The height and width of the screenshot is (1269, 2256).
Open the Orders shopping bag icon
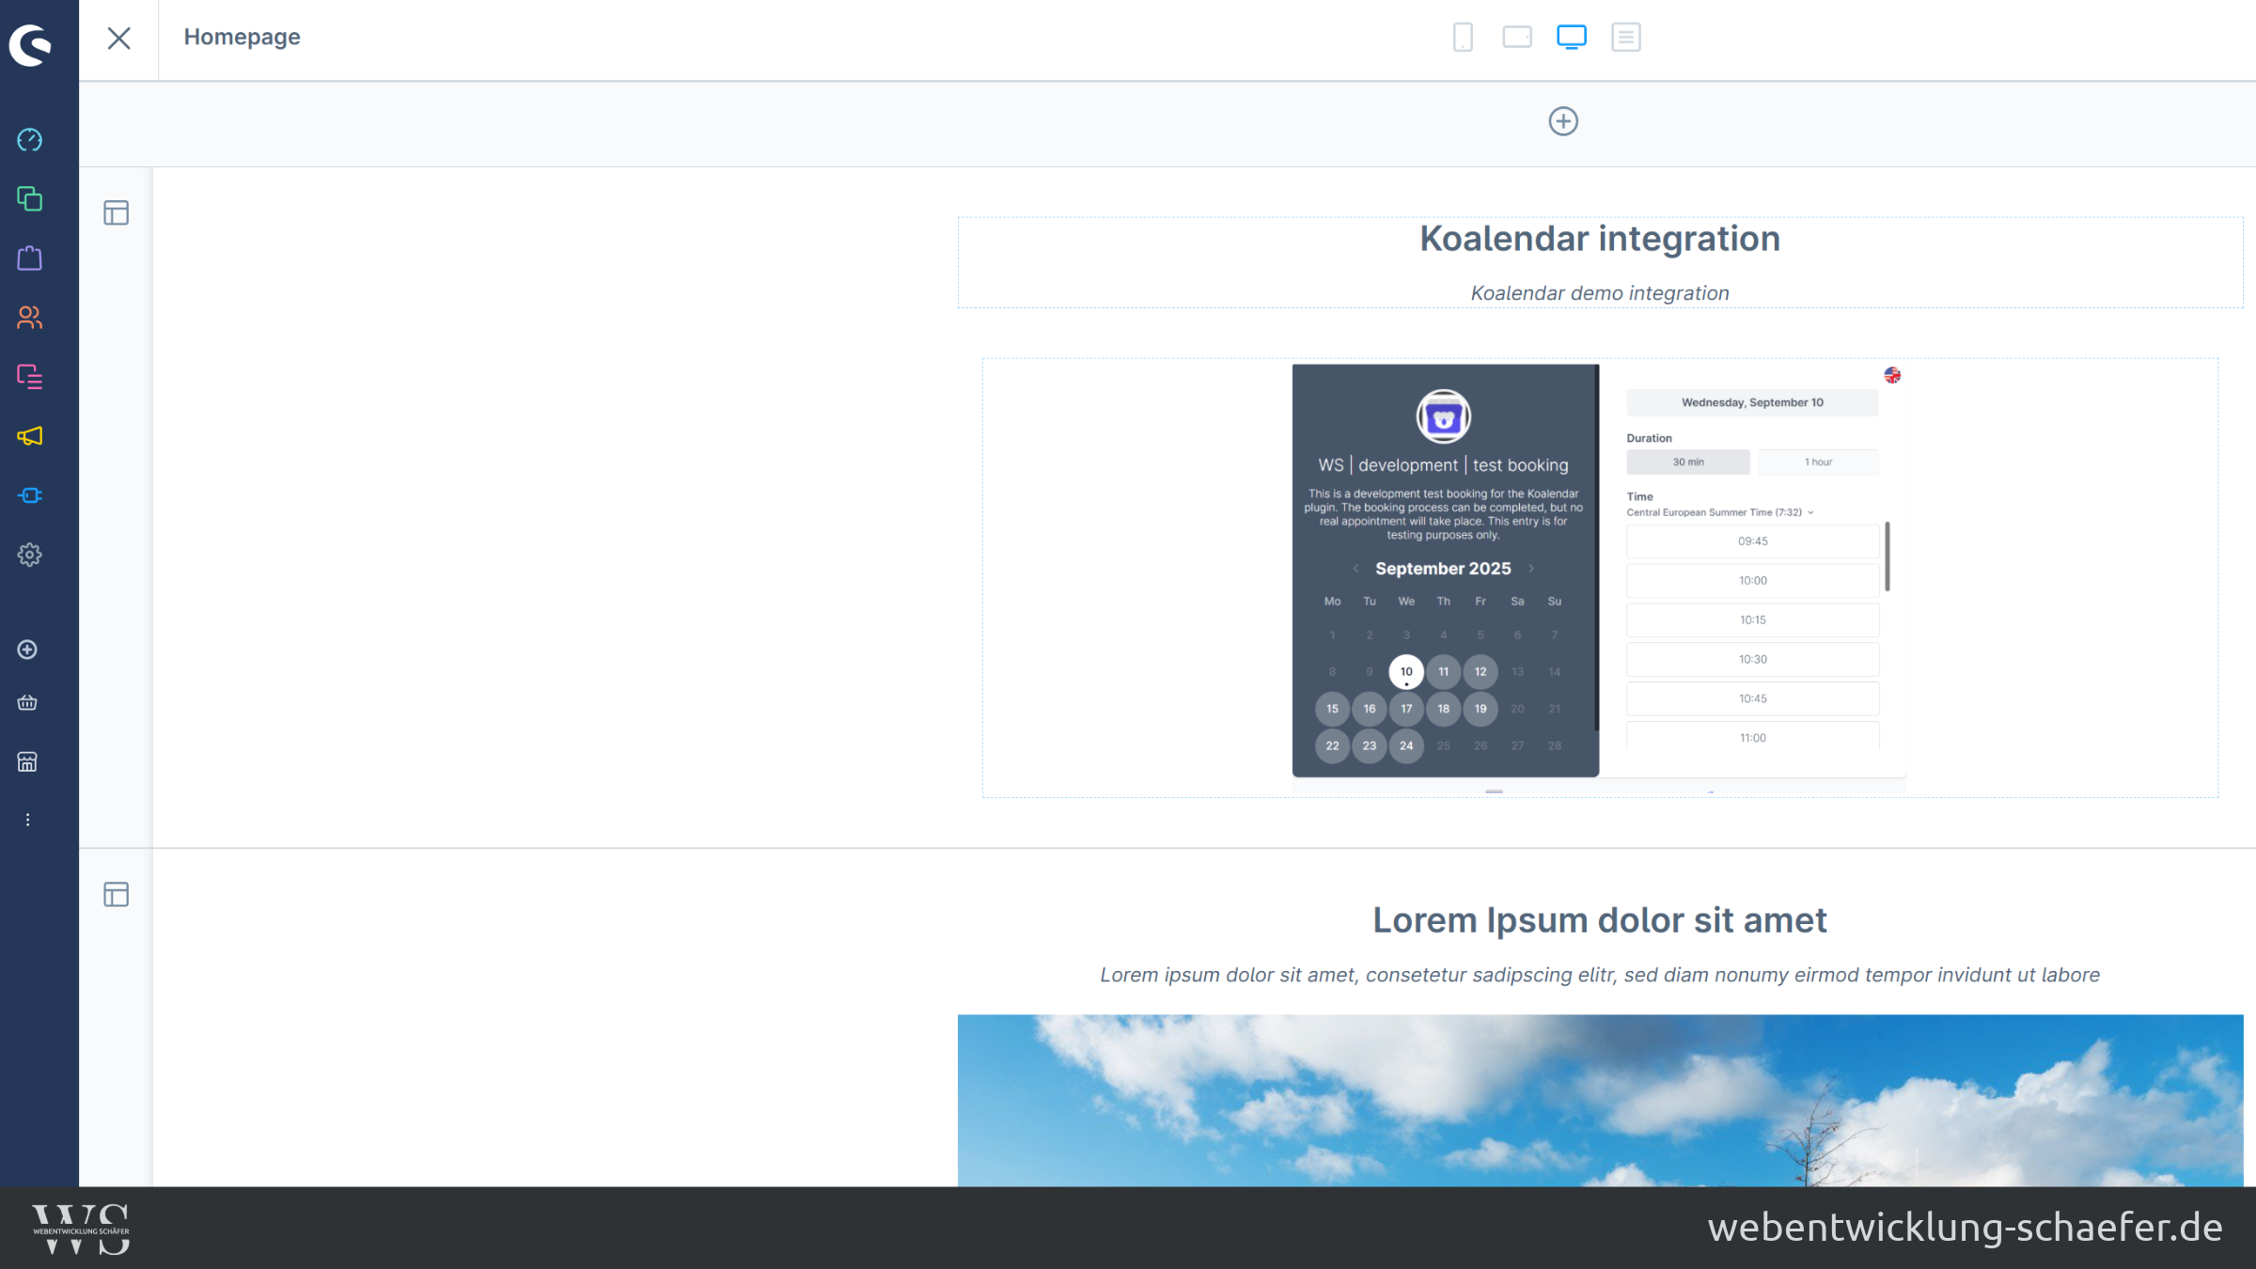[29, 258]
